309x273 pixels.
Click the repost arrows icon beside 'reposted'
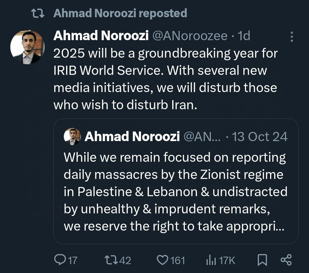point(37,13)
